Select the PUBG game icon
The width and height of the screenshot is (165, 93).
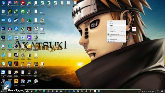36,48
